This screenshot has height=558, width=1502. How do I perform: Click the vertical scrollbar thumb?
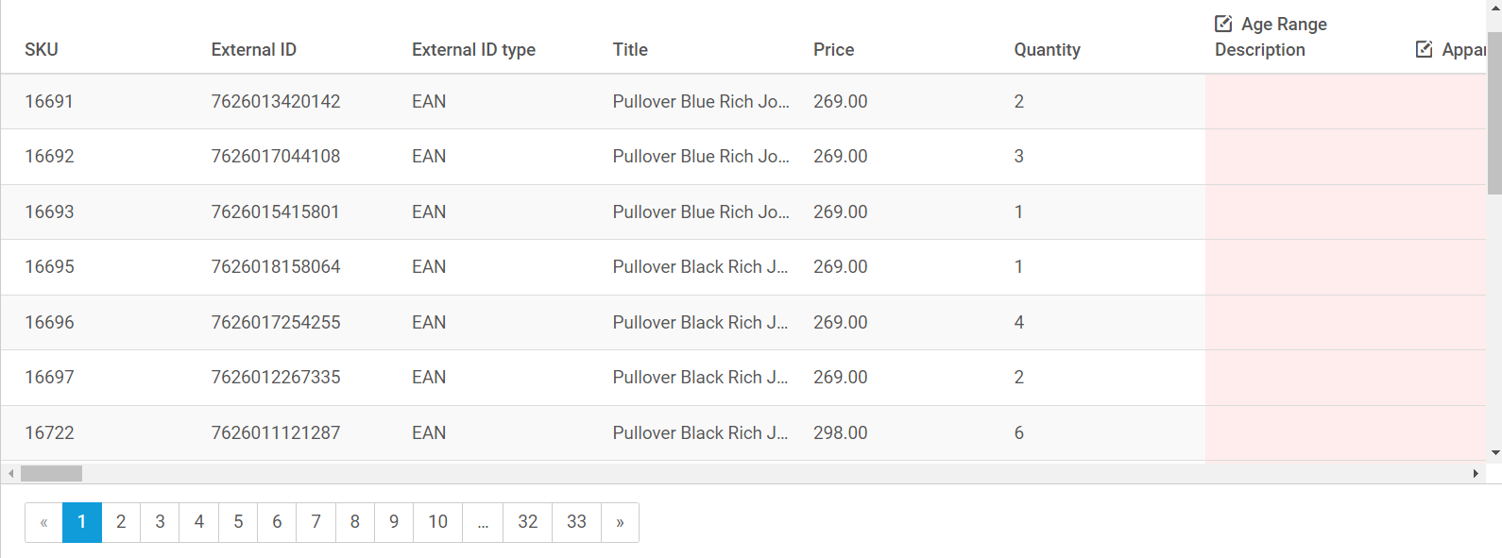(1494, 113)
